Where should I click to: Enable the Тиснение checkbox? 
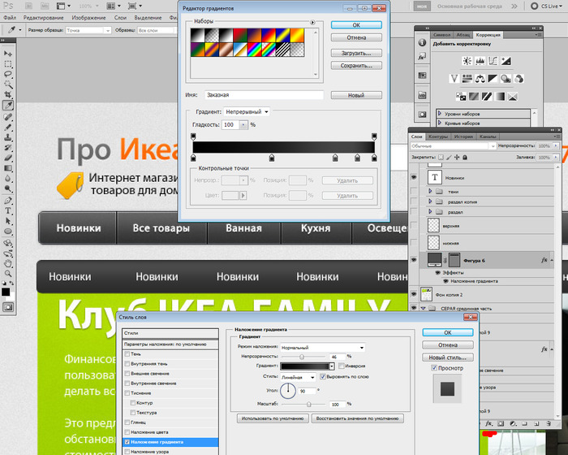127,393
